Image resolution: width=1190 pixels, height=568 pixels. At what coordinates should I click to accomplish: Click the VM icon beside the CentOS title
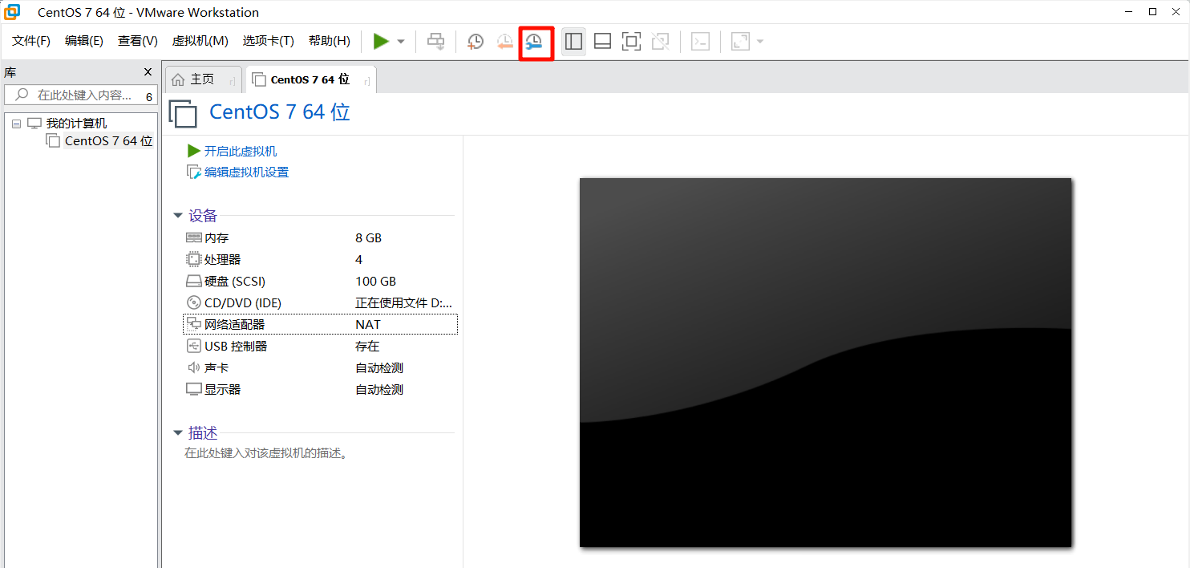[183, 113]
